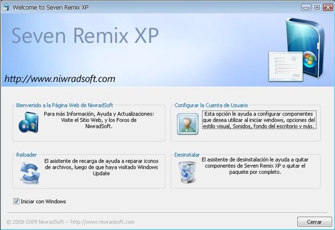Click the Bienvenido a la Página Web heading

65,105
